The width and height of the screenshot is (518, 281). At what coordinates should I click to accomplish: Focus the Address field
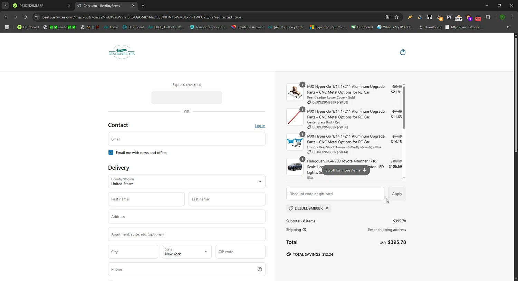tap(186, 217)
